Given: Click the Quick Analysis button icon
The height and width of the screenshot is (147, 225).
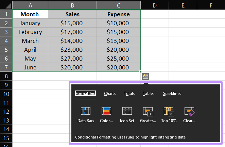Looking at the screenshot, I should (145, 77).
